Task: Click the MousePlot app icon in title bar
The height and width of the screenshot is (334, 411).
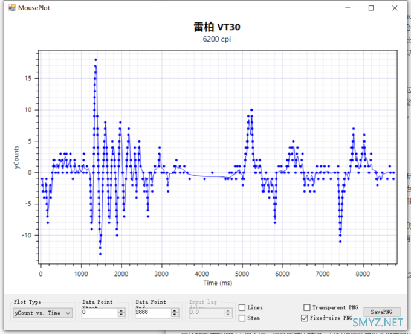Action: click(12, 8)
